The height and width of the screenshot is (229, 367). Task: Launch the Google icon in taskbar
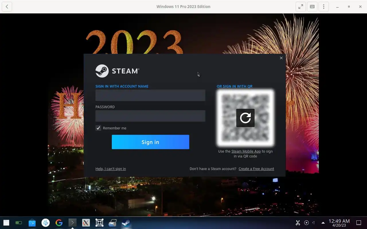59,223
